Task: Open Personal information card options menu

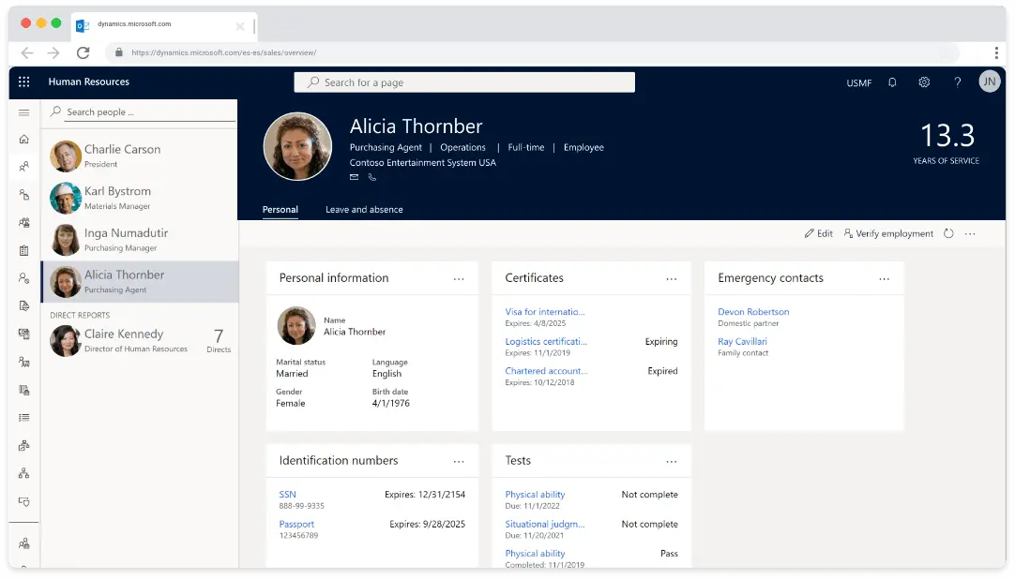Action: (x=459, y=278)
